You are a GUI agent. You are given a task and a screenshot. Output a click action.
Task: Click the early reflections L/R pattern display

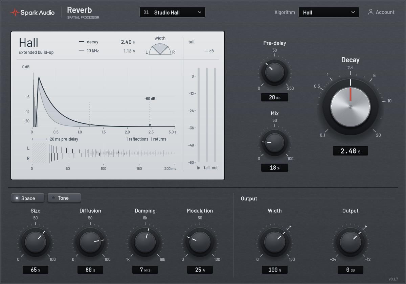point(103,153)
